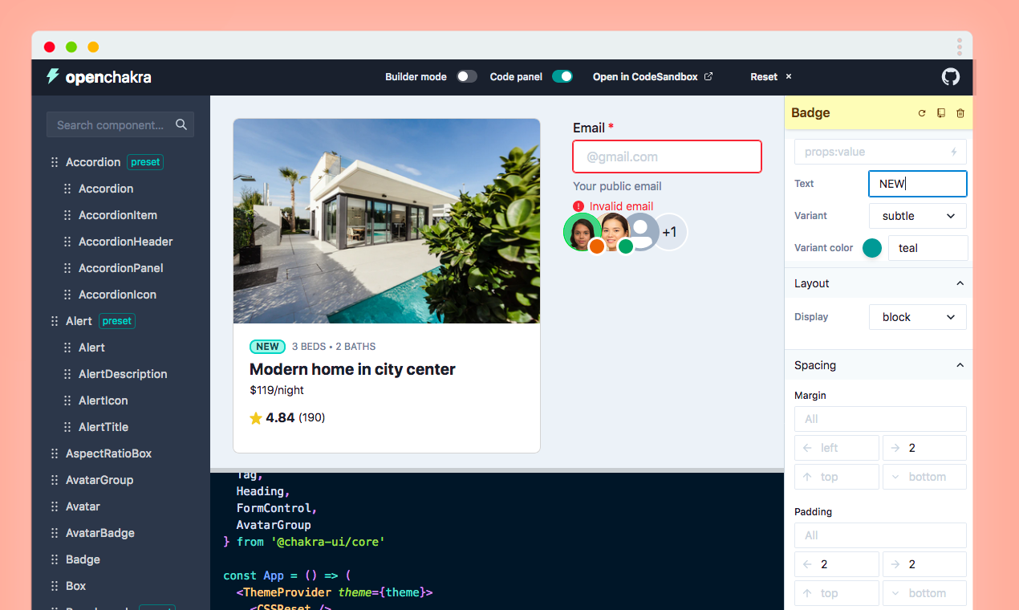
Task: Open the Variant dropdown showing subtle
Action: pos(917,215)
